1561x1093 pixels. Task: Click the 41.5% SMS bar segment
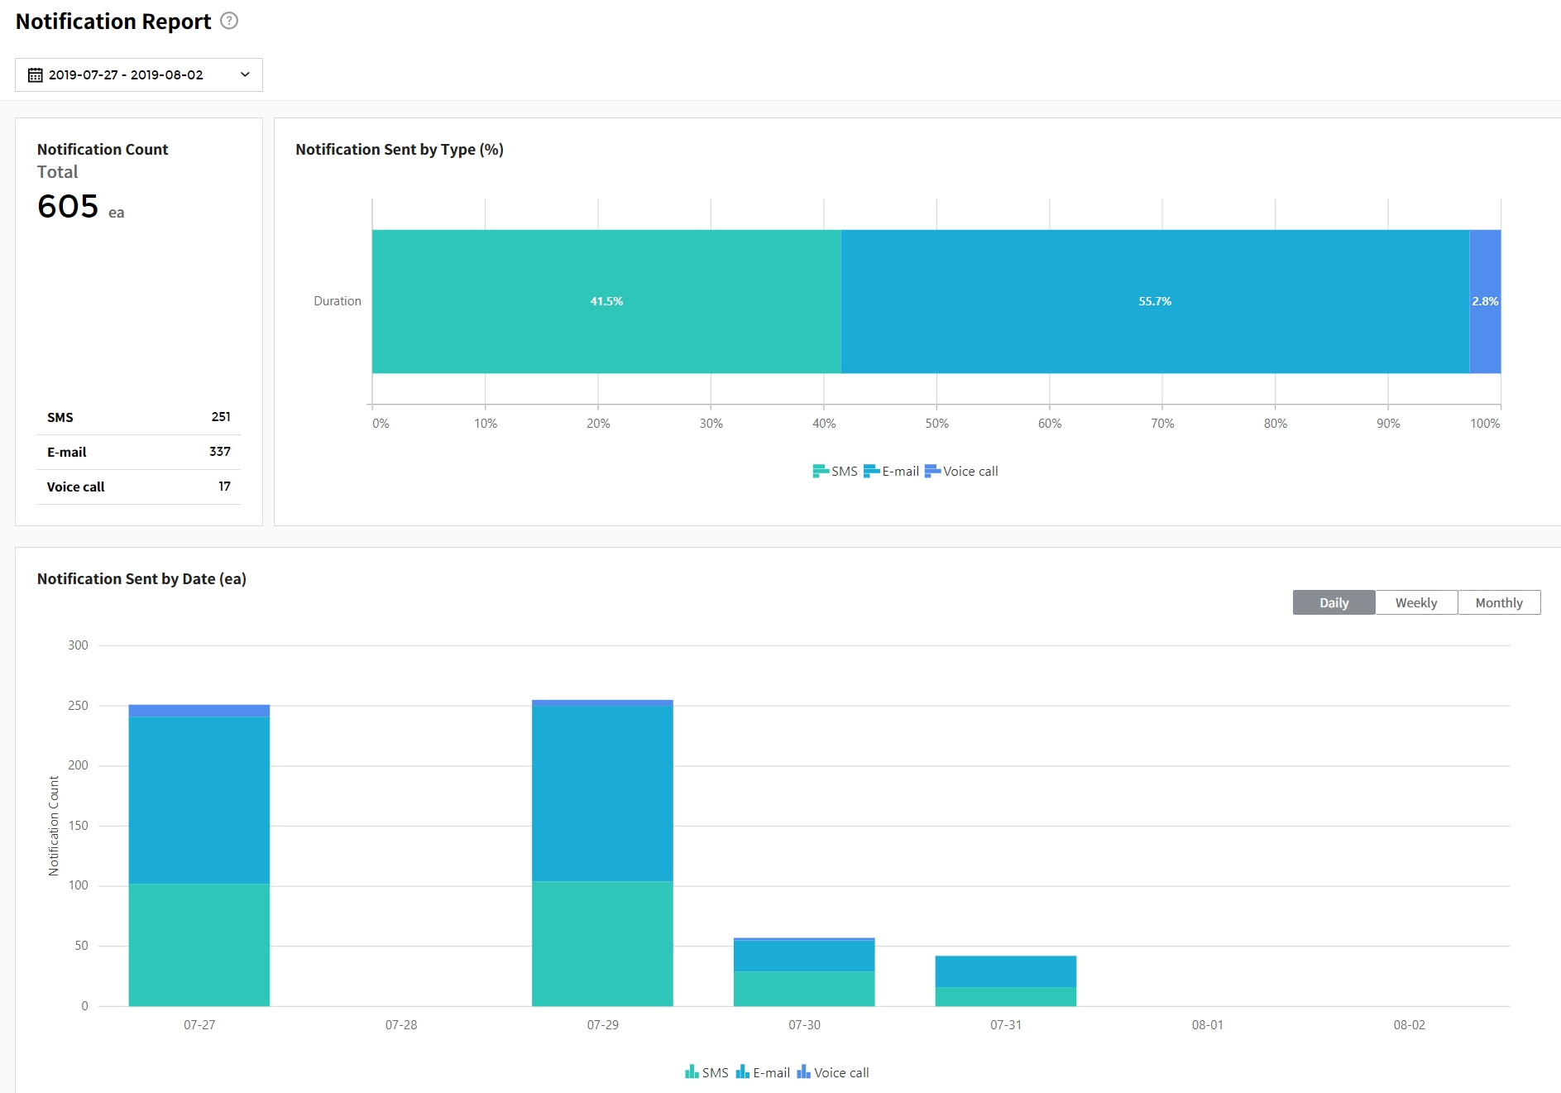pyautogui.click(x=606, y=301)
